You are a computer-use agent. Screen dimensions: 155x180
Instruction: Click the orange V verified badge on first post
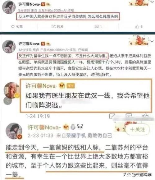coord(43,4)
